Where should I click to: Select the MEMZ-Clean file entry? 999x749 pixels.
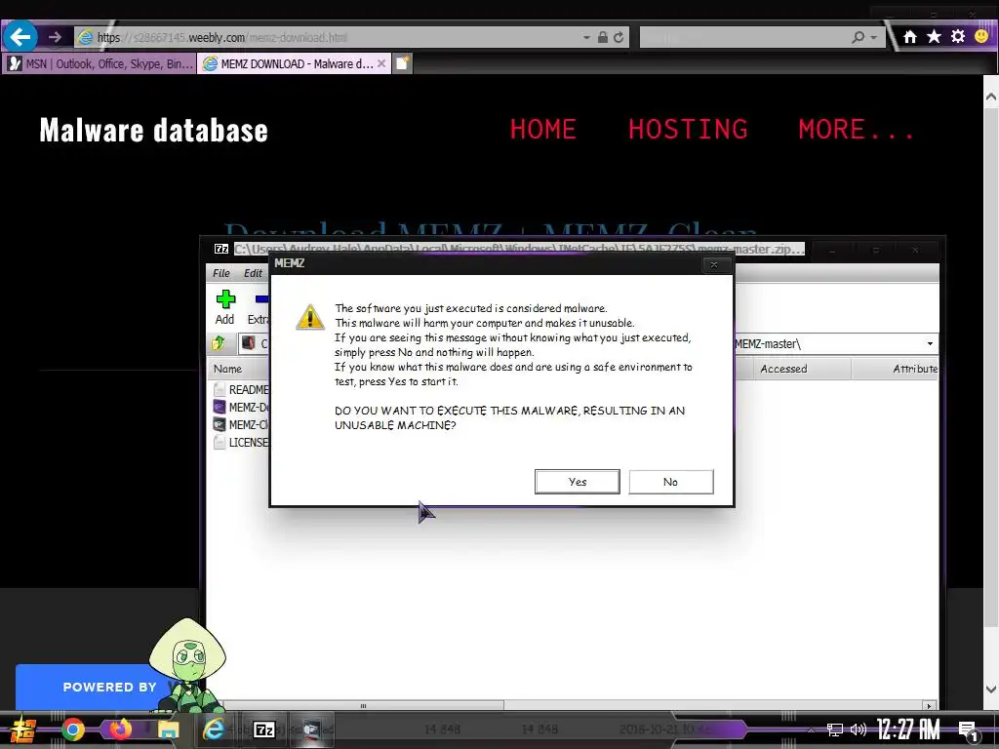tap(241, 425)
